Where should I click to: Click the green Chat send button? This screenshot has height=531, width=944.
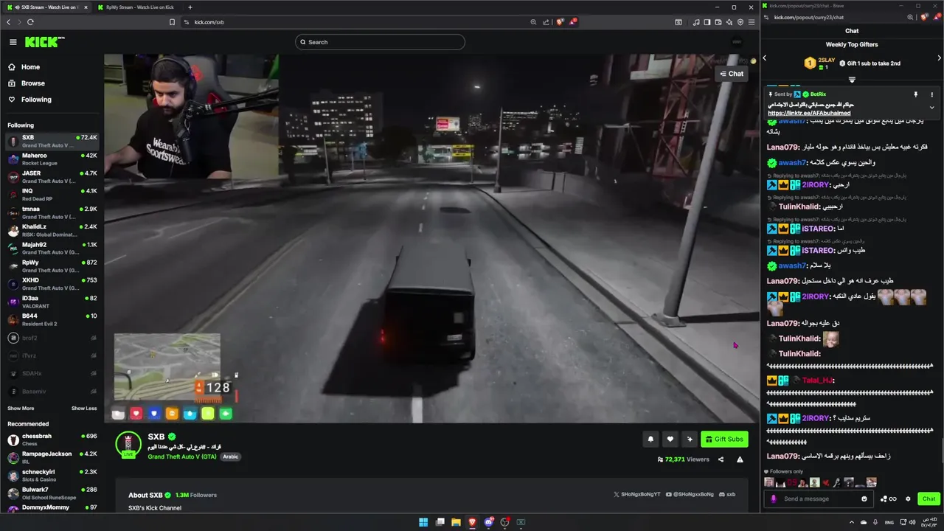929,499
